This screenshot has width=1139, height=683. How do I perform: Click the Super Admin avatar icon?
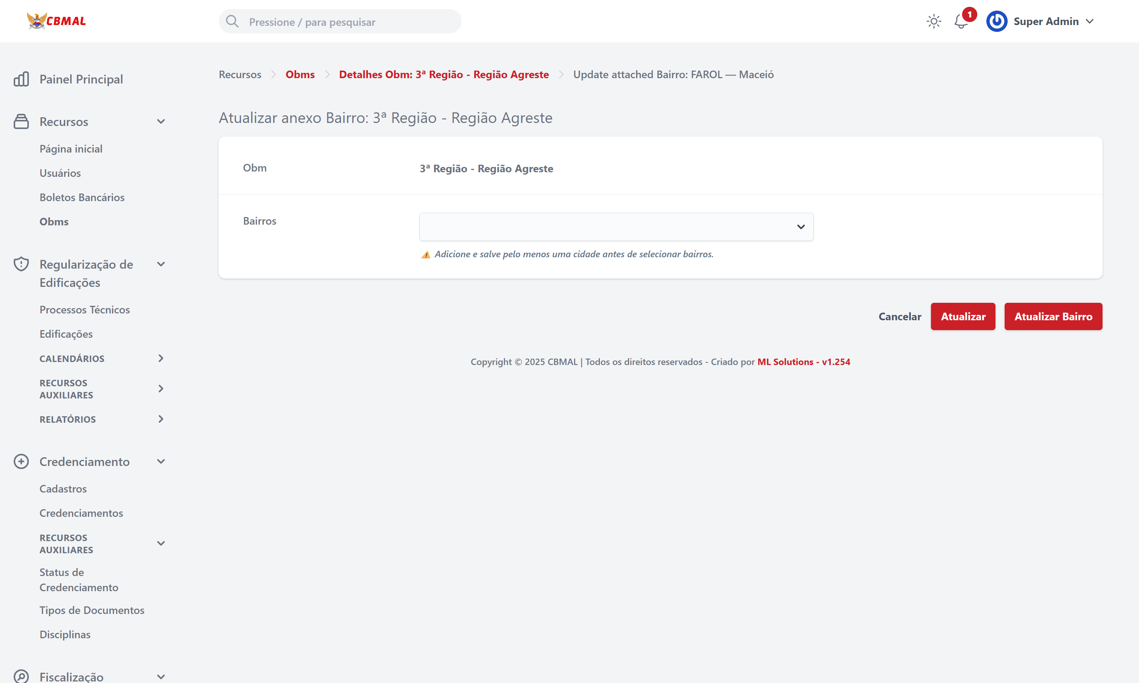[997, 21]
